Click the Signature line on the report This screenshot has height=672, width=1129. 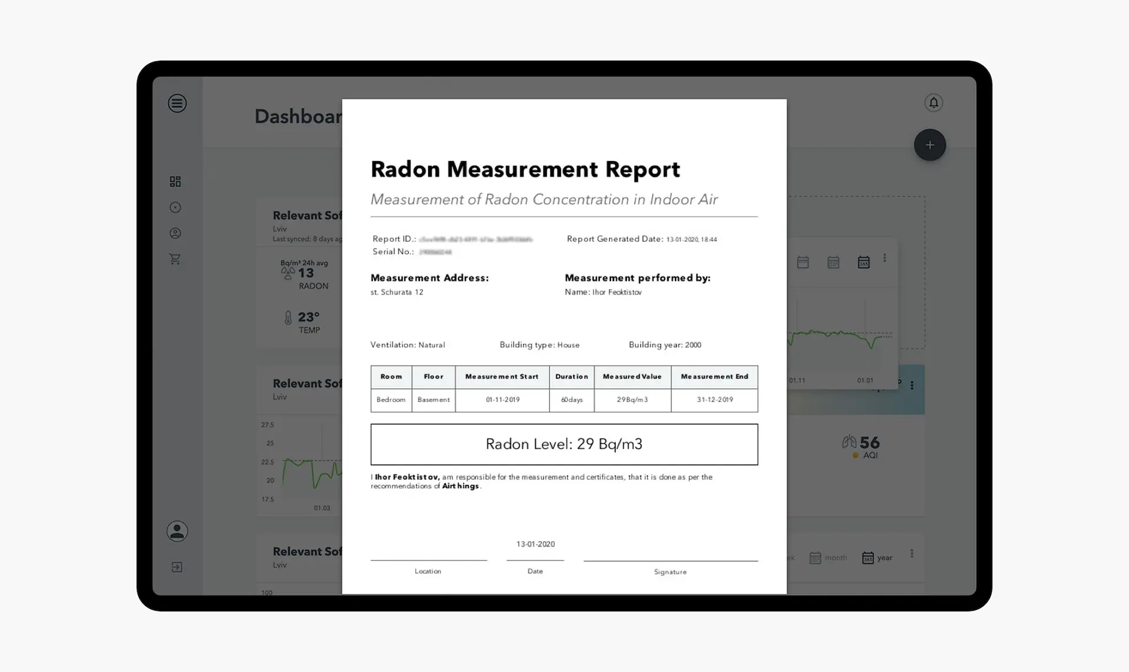coord(670,561)
